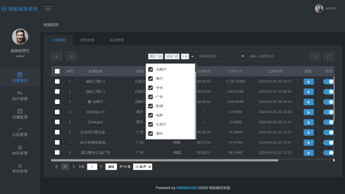
Task: Click the 资源名称 column header
Action: click(x=95, y=71)
